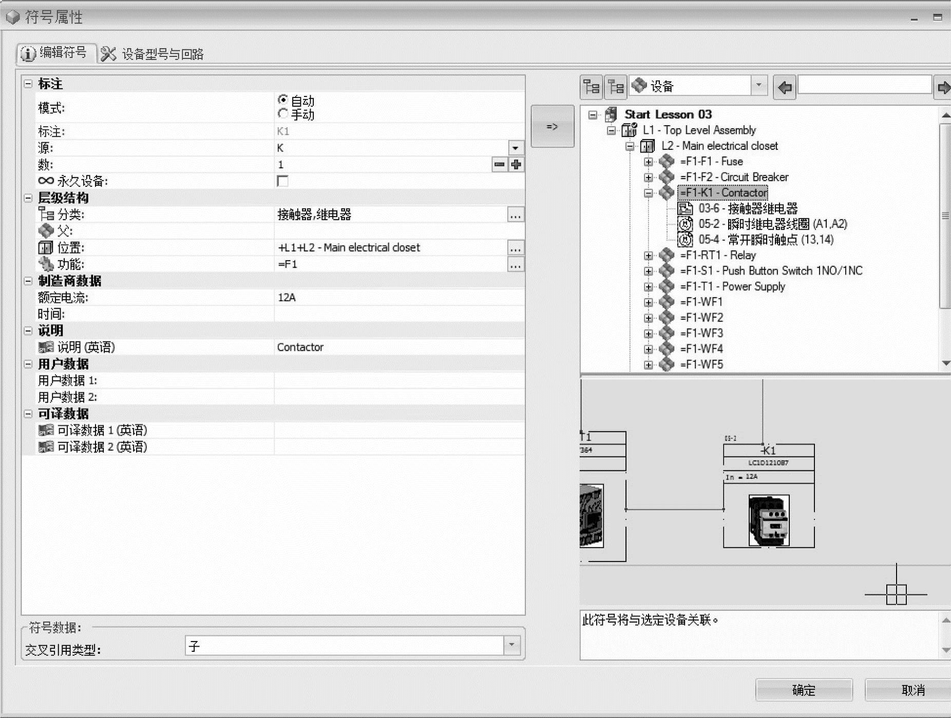The height and width of the screenshot is (718, 951).
Task: Click the 额定电流 value field
Action: [399, 297]
